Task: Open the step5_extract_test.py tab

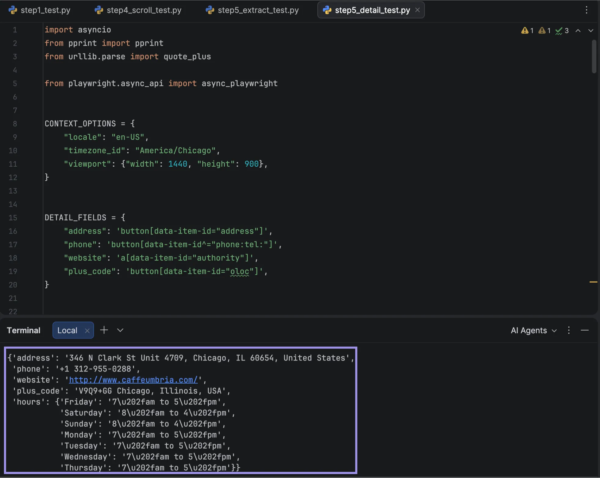Action: [253, 10]
